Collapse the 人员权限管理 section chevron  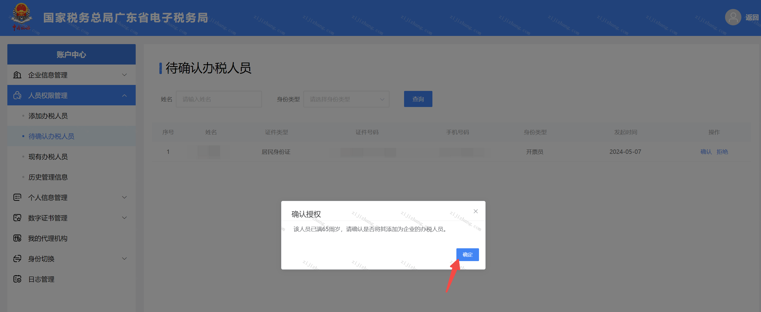click(124, 95)
